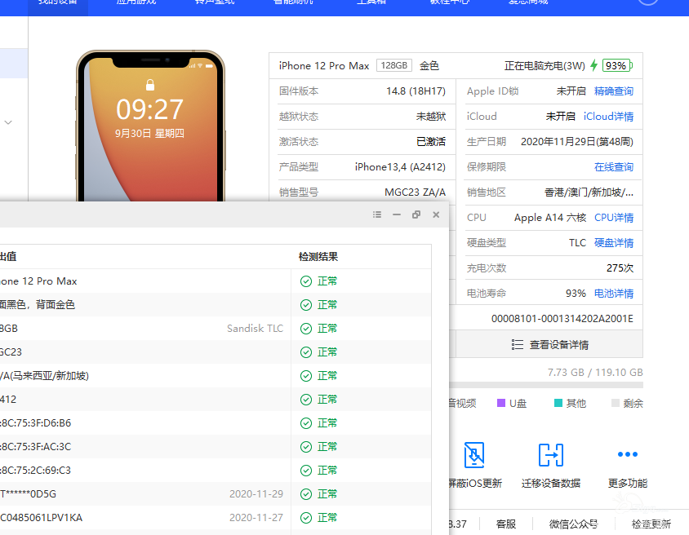Image resolution: width=689 pixels, height=535 pixels.
Task: Select device ID 00008101-0001314202A2001E
Action: click(x=562, y=319)
